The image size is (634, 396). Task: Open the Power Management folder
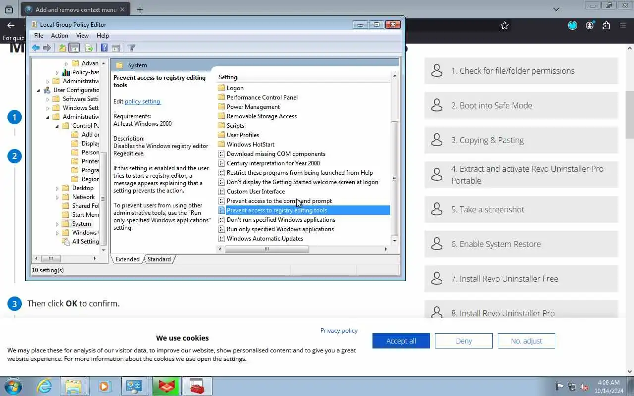(x=253, y=107)
